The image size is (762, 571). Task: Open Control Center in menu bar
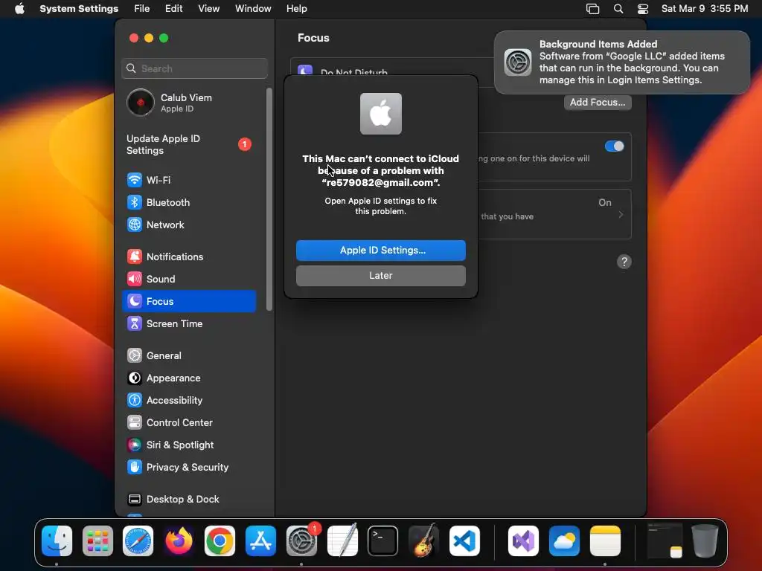click(x=642, y=9)
